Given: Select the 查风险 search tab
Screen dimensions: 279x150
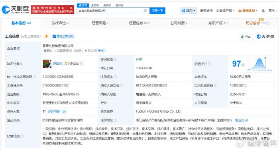Looking at the screenshot, I should click(x=120, y=5).
